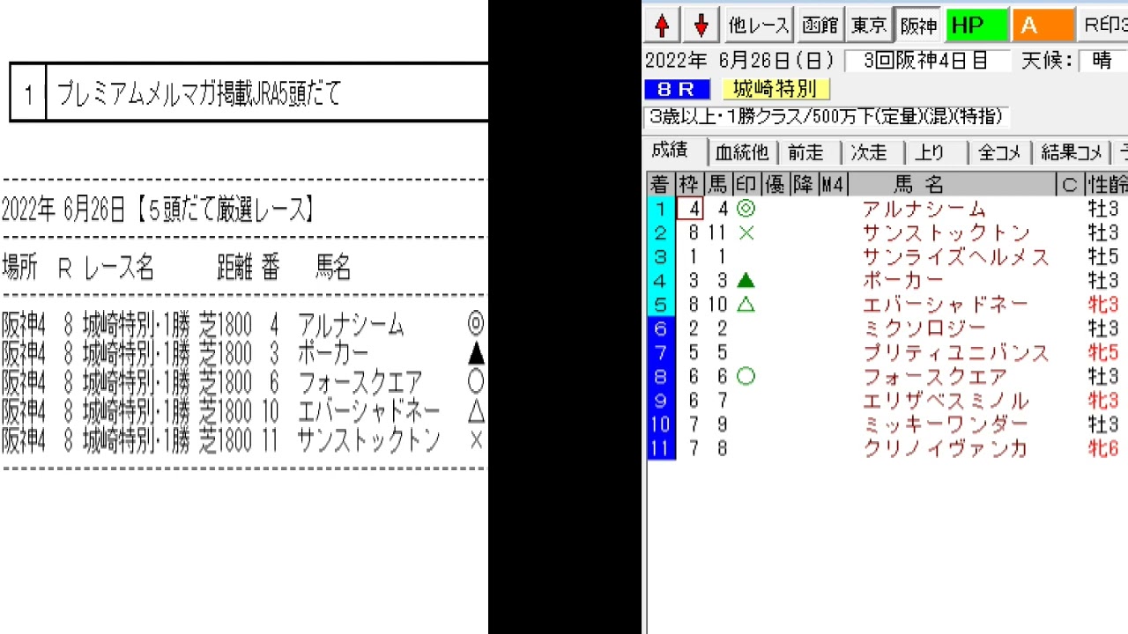Click the hollow triangle mark for エバーシャドネー
The width and height of the screenshot is (1128, 634).
click(746, 304)
